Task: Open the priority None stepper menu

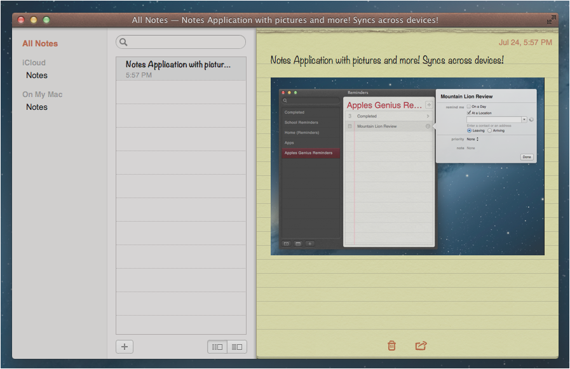Action: 477,139
